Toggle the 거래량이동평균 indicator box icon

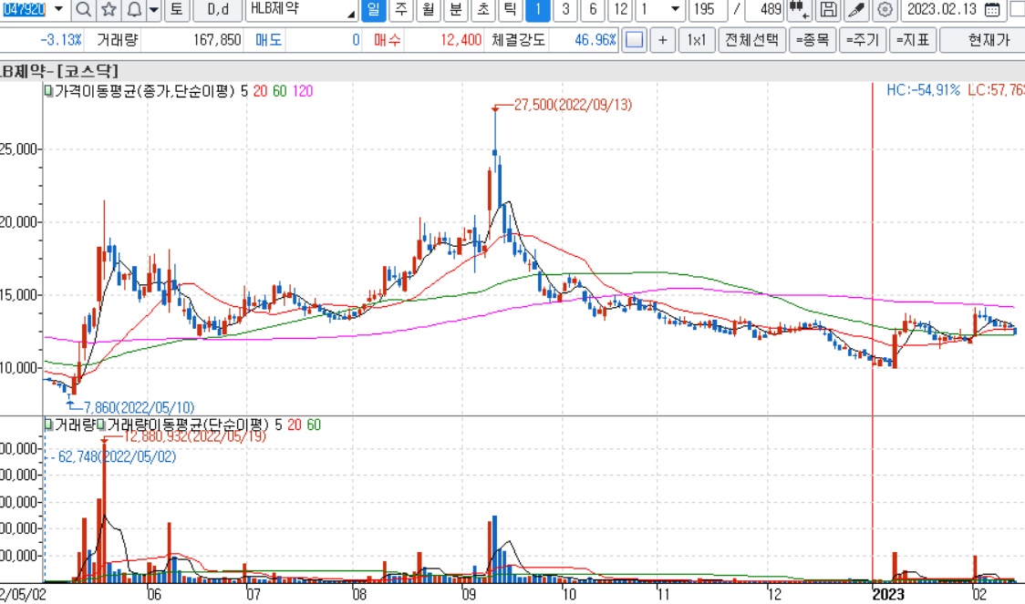pos(100,425)
